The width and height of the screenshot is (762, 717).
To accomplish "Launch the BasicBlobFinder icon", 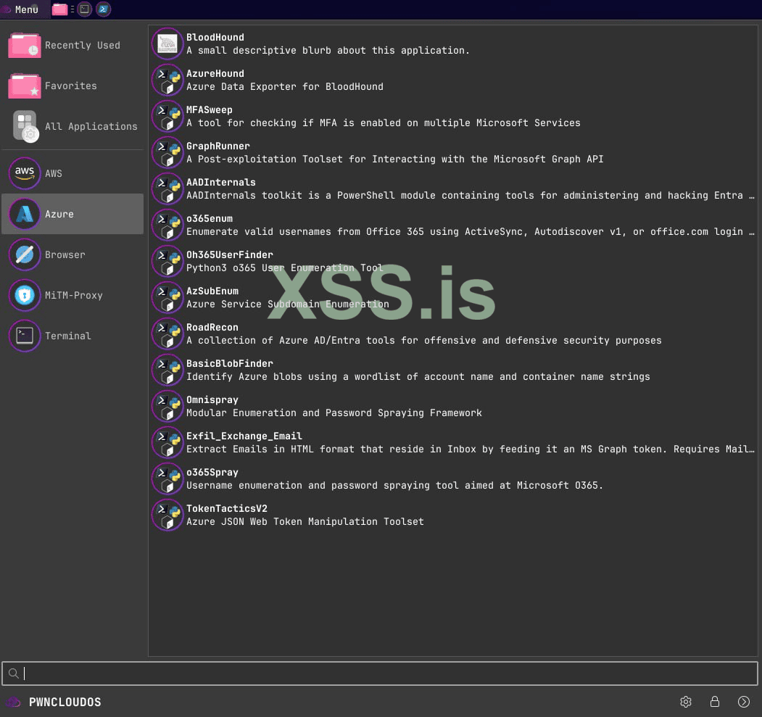I will 167,370.
